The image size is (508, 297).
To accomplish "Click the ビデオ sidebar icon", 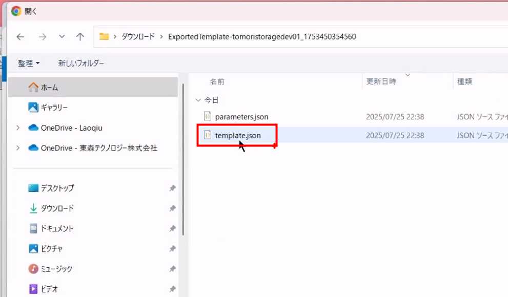I will 33,289.
